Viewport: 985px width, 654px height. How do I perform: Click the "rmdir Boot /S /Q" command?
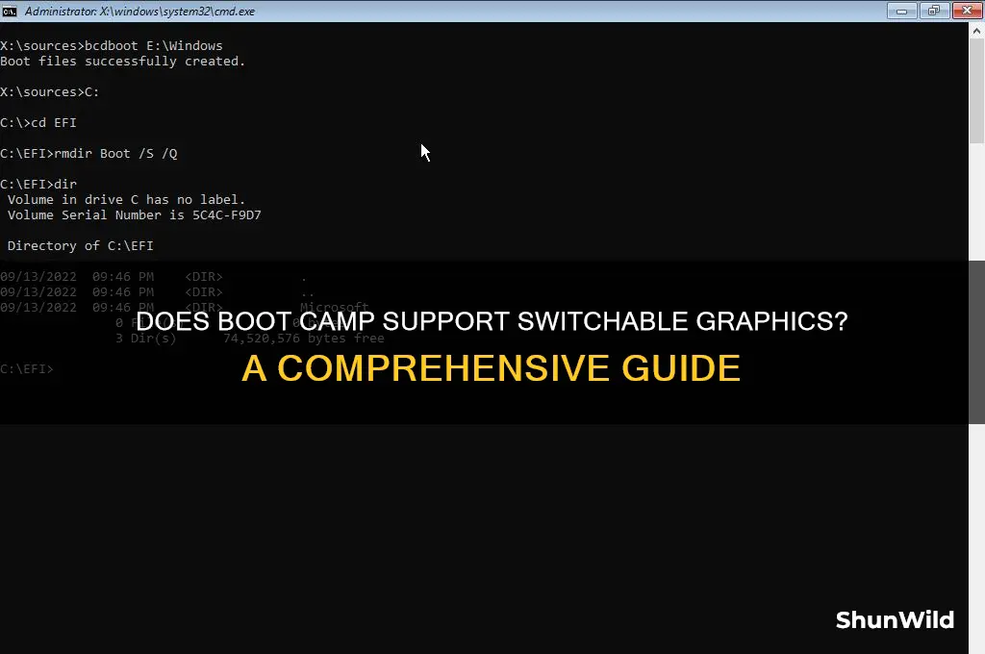(x=115, y=153)
